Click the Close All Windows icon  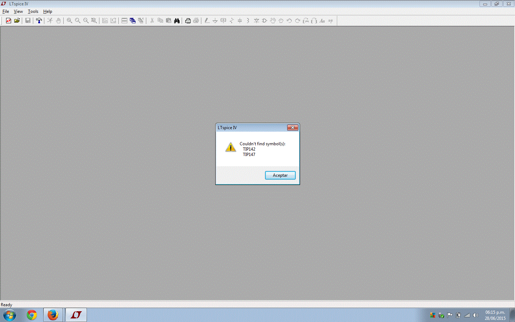(141, 21)
